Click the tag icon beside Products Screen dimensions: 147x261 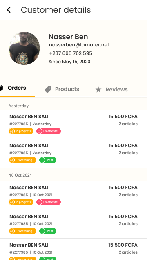tap(48, 90)
